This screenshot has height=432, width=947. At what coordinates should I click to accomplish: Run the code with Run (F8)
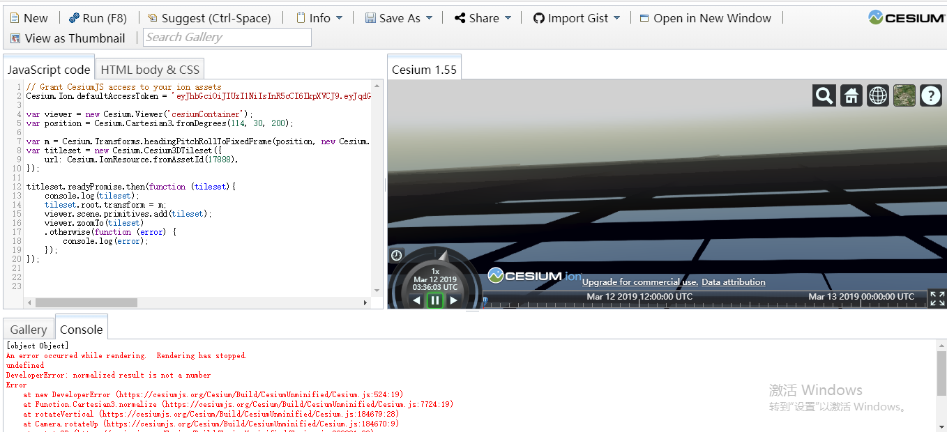tap(97, 18)
